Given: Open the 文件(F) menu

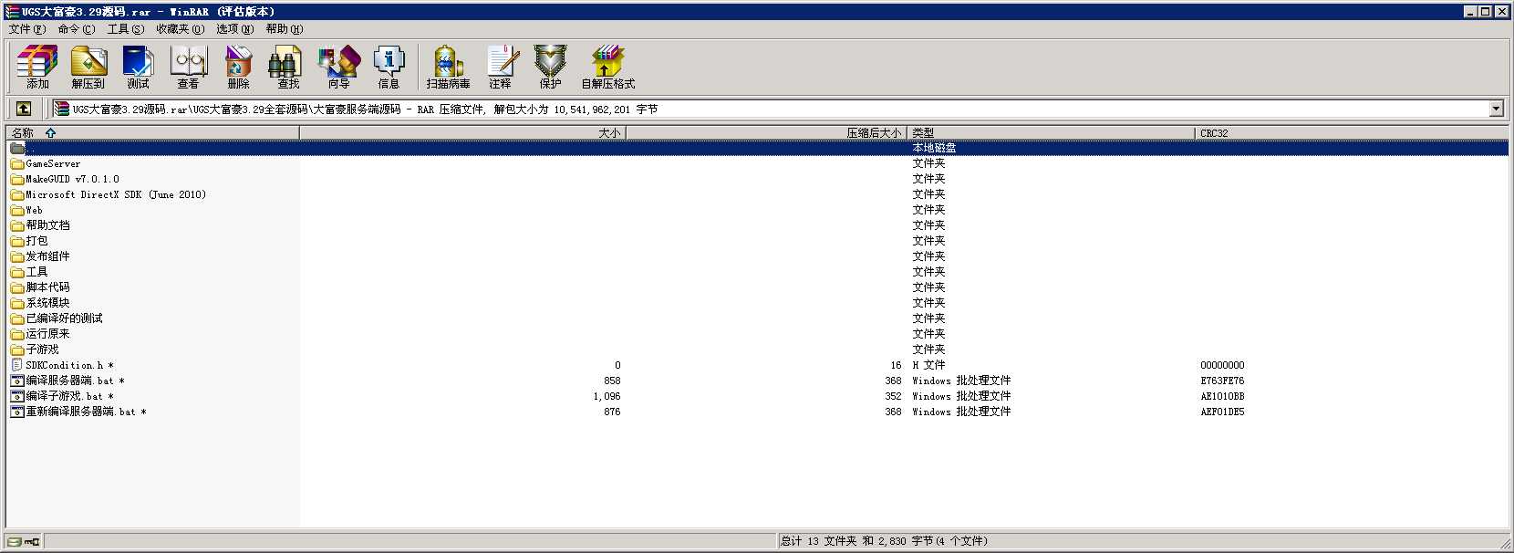Looking at the screenshot, I should [x=27, y=29].
